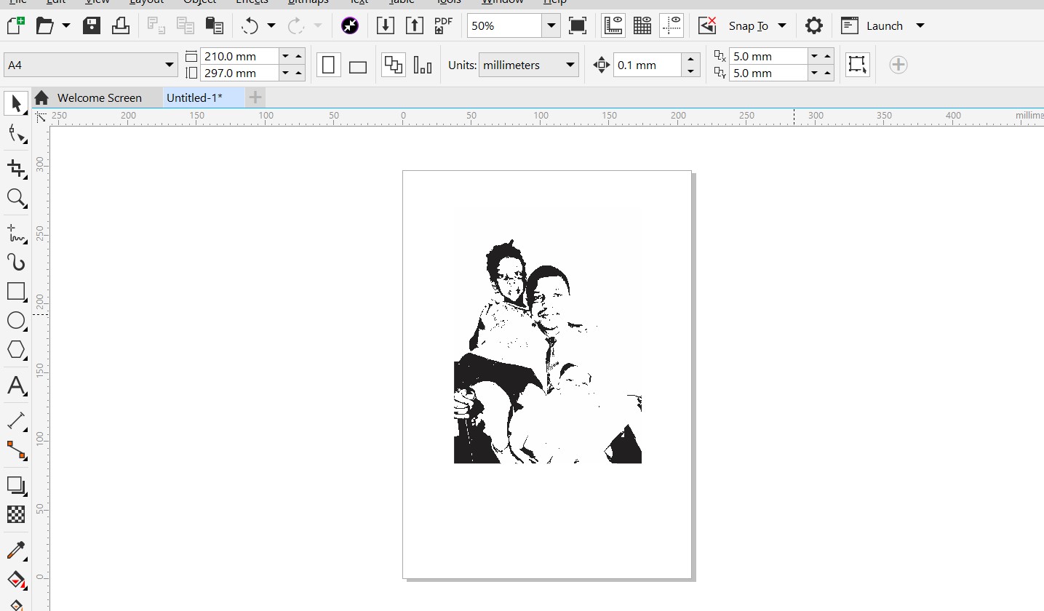Select the Interactive Fill bucket tool
This screenshot has width=1044, height=611.
[x=16, y=580]
